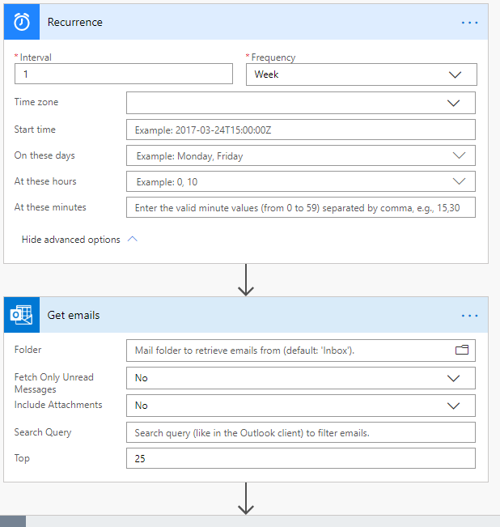The image size is (500, 527).
Task: Click the Recurrence alarm clock icon
Action: 22,22
